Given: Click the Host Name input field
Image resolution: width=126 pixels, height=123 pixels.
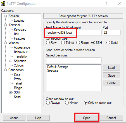Looking at the screenshot, I should 74,33.
